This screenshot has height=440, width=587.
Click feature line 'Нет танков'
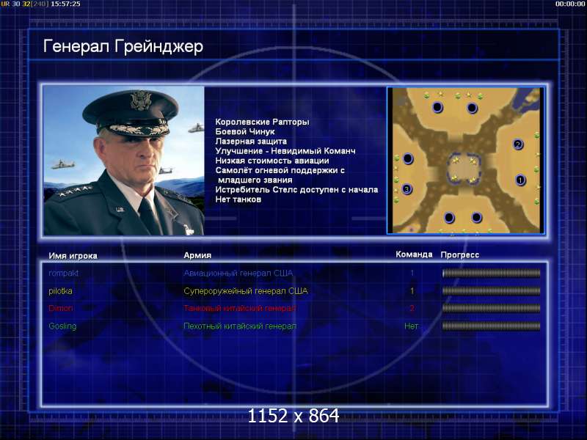(238, 199)
